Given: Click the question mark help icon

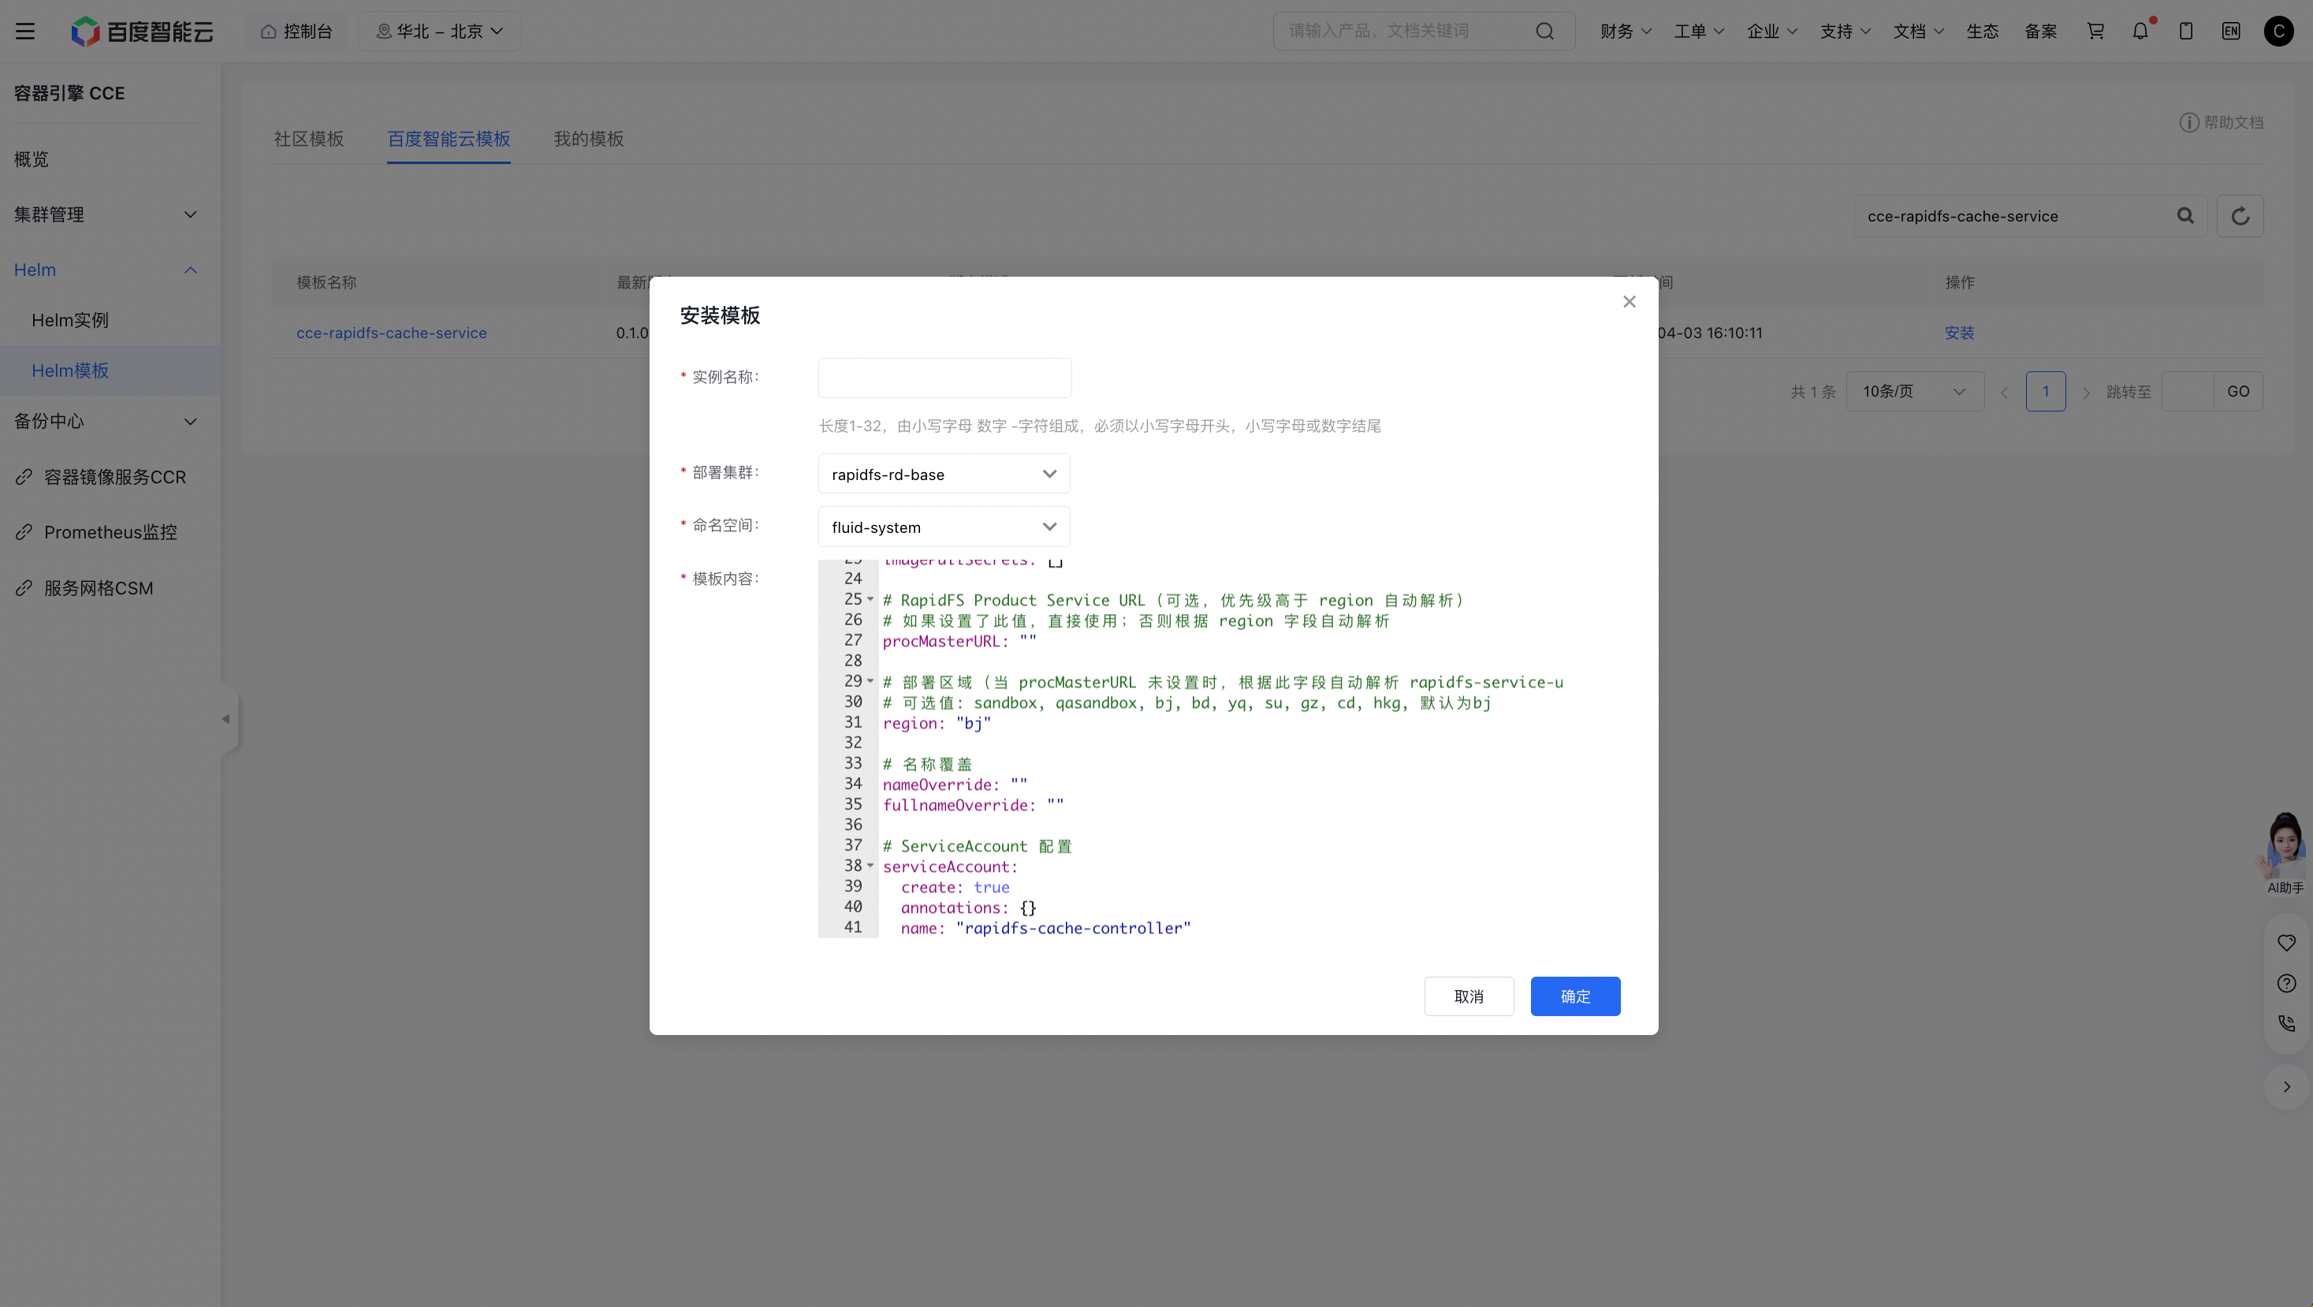Looking at the screenshot, I should (2287, 983).
